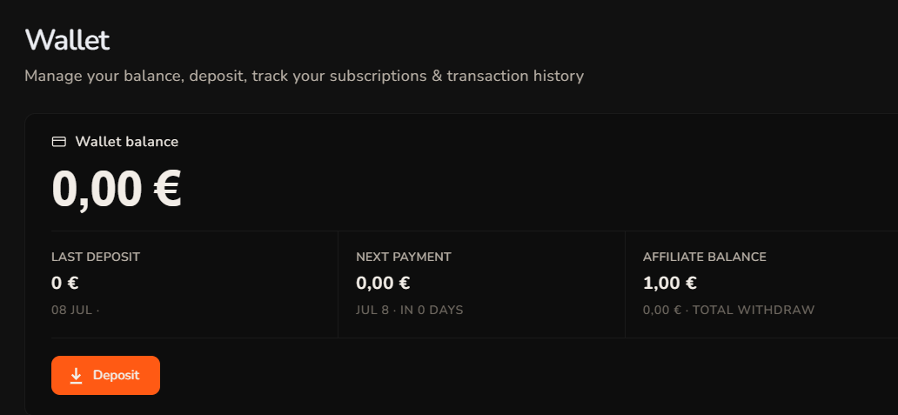This screenshot has height=415, width=898.
Task: Click the 0,00 € total withdraw amount
Action: pyautogui.click(x=662, y=311)
